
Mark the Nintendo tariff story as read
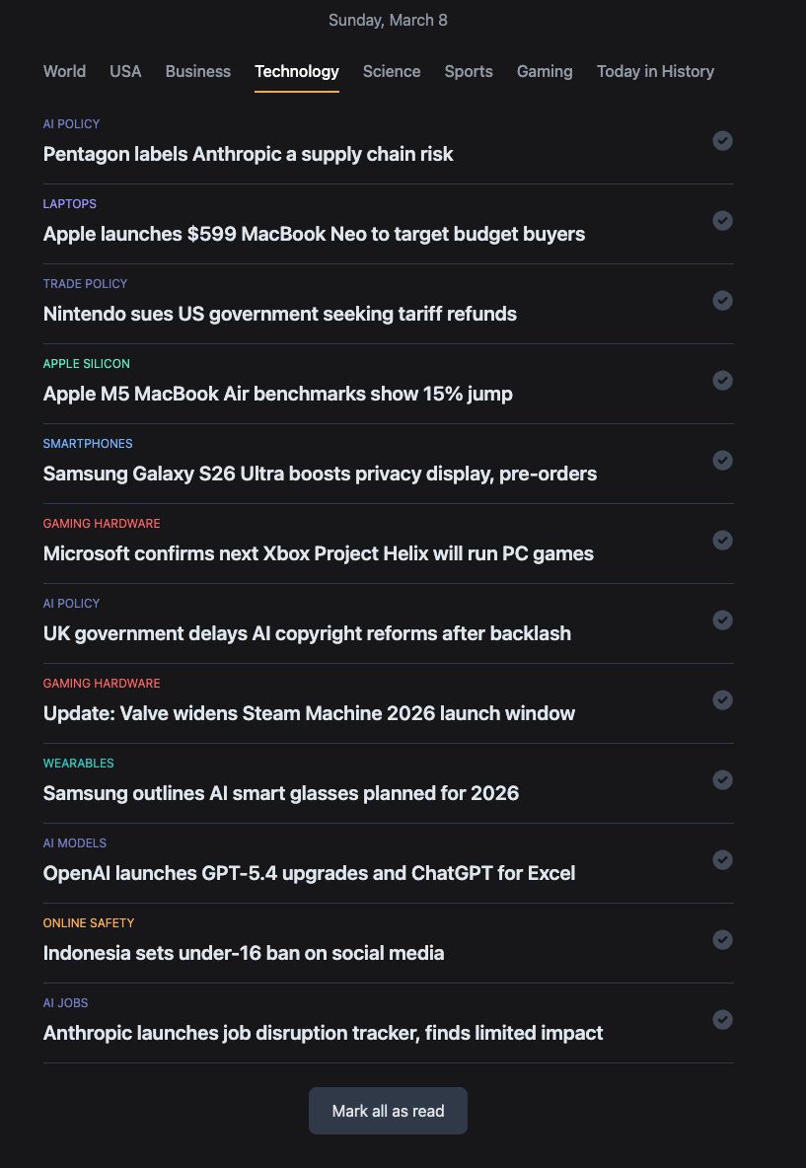click(x=723, y=301)
